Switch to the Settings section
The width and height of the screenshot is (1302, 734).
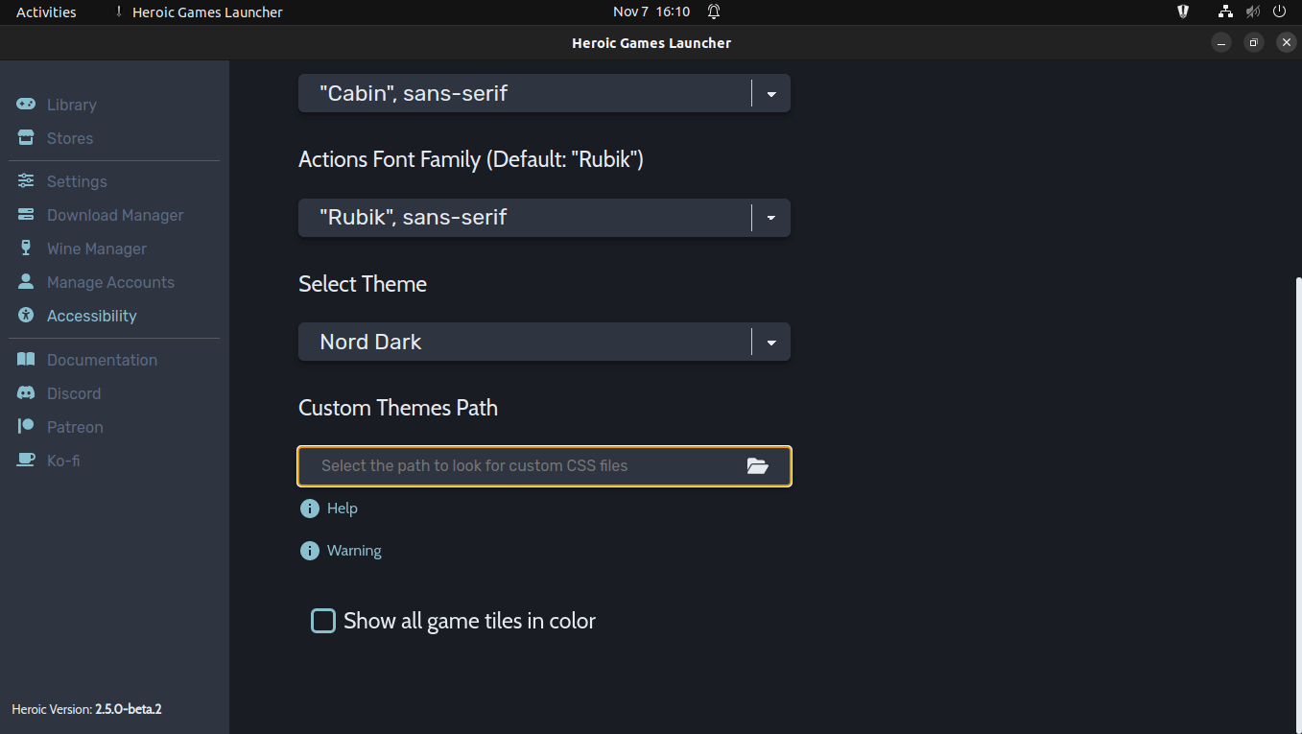pyautogui.click(x=77, y=180)
